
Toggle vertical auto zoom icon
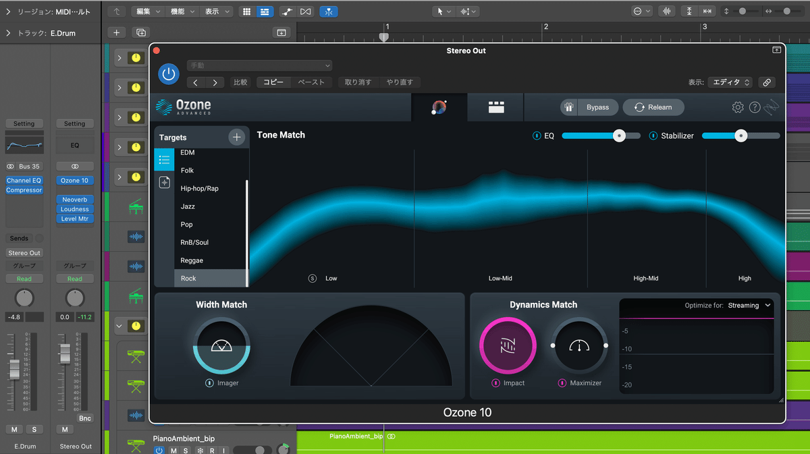[689, 11]
